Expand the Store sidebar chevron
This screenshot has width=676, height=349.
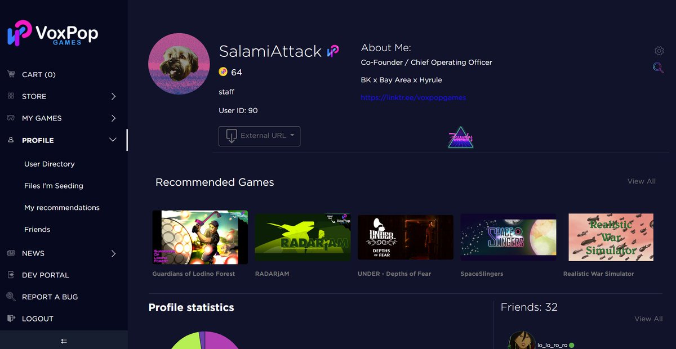click(x=112, y=96)
